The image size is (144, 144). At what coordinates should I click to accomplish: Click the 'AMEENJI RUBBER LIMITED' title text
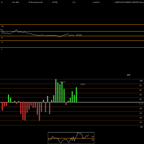(127, 2)
